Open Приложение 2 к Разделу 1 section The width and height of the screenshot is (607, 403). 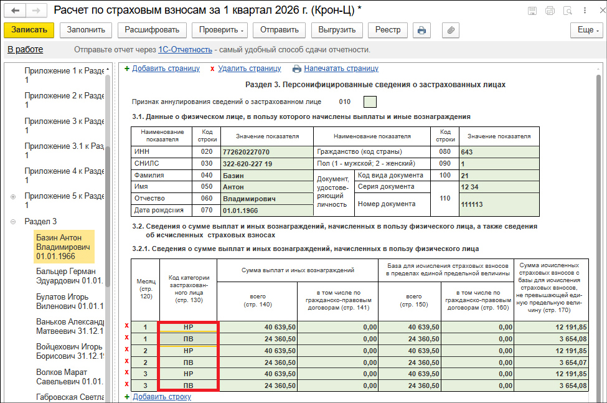(64, 100)
